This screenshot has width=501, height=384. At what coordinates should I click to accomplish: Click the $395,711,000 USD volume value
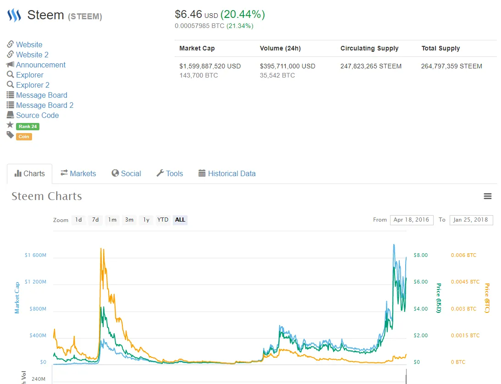click(287, 66)
